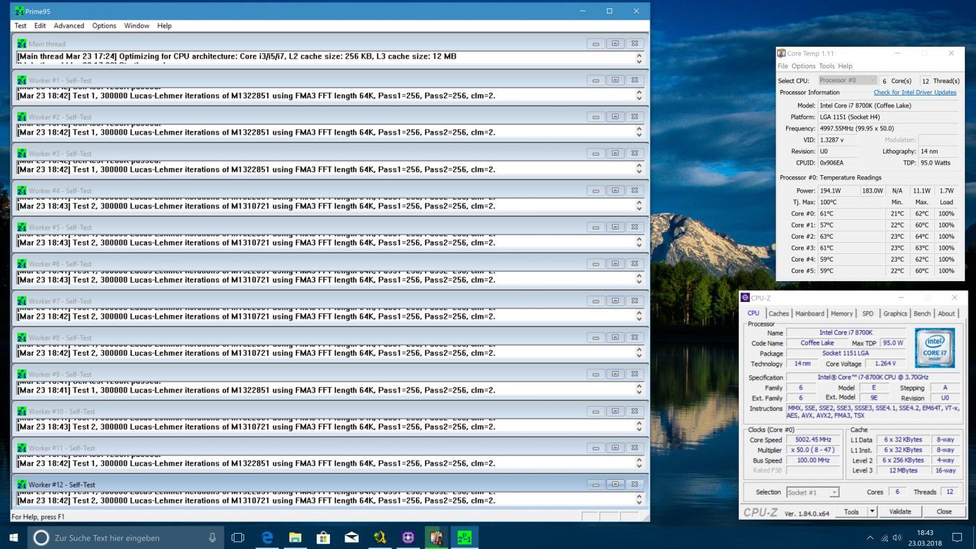Click the Worker #6 window's title icon
Viewport: 976px width, 549px height.
pyautogui.click(x=22, y=264)
